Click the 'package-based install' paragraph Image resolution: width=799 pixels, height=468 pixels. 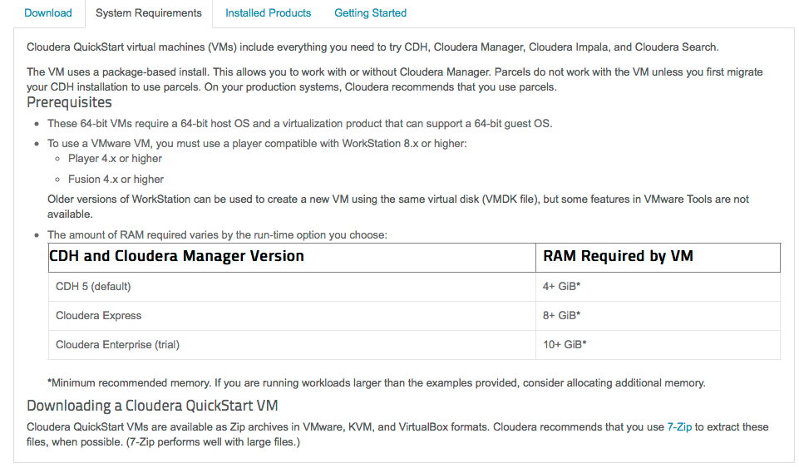pyautogui.click(x=394, y=80)
